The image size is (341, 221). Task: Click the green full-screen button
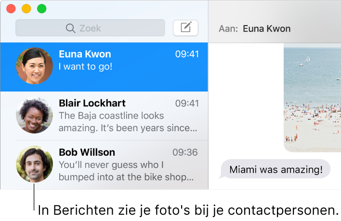click(x=41, y=9)
